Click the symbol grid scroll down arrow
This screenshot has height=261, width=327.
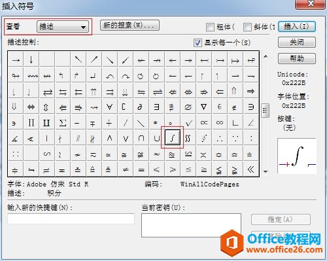pos(266,172)
